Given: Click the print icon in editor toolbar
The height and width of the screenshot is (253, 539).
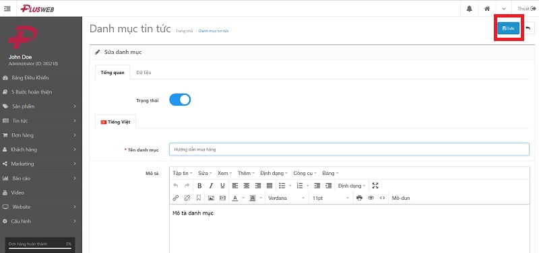Looking at the screenshot, I should (360, 198).
